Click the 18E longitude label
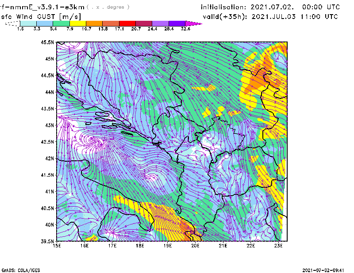The width and height of the screenshot is (354, 273). pyautogui.click(x=140, y=246)
